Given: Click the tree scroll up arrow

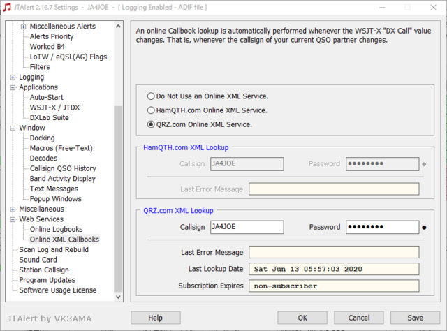Looking at the screenshot, I should click(118, 26).
